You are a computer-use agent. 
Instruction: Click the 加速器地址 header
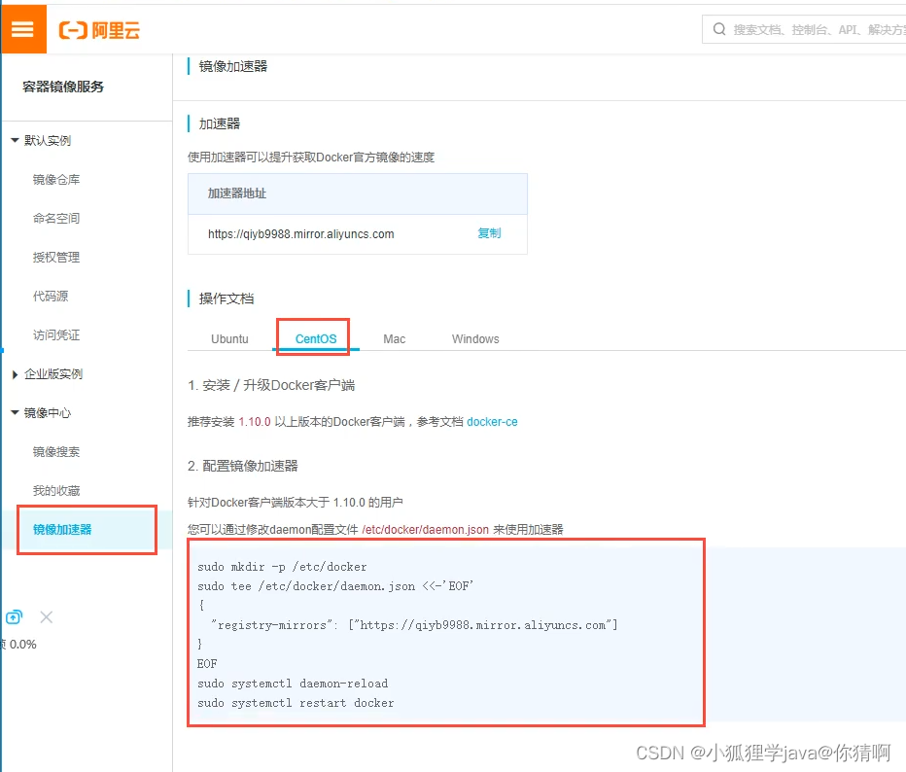click(237, 193)
